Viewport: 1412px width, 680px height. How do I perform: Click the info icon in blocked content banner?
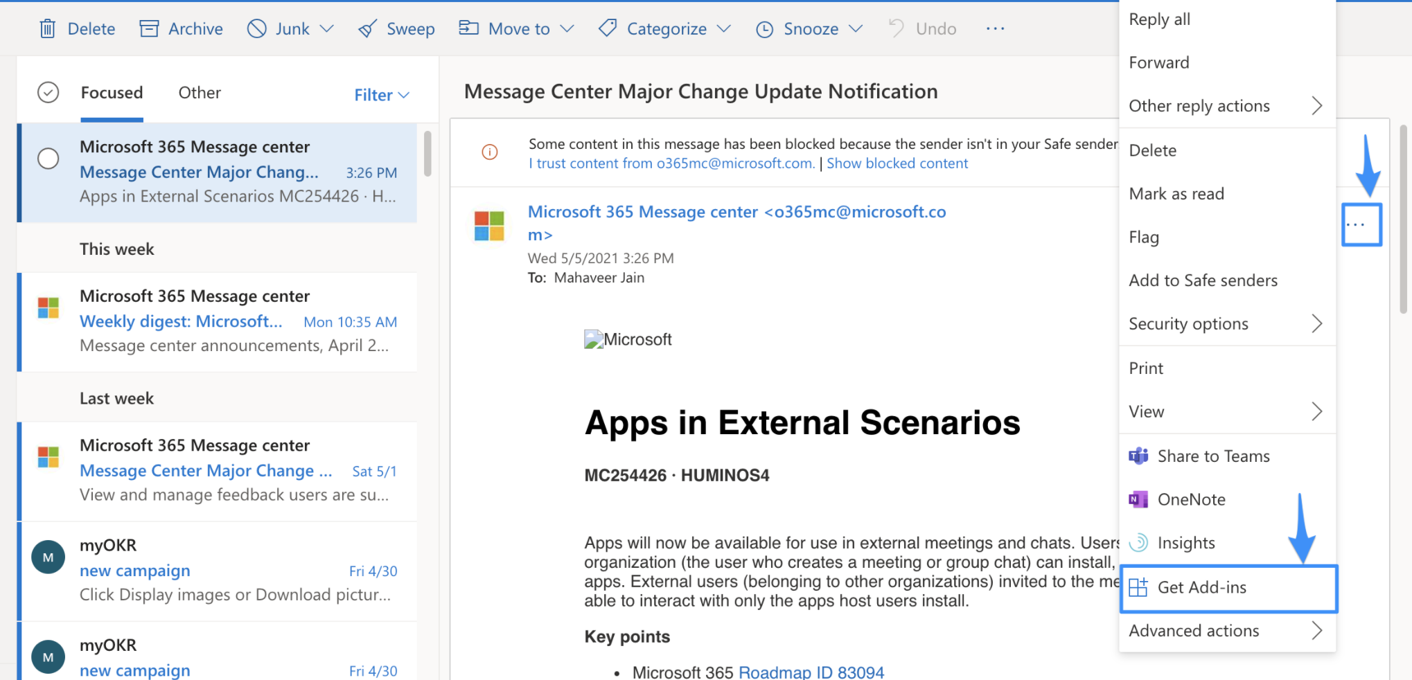click(490, 152)
